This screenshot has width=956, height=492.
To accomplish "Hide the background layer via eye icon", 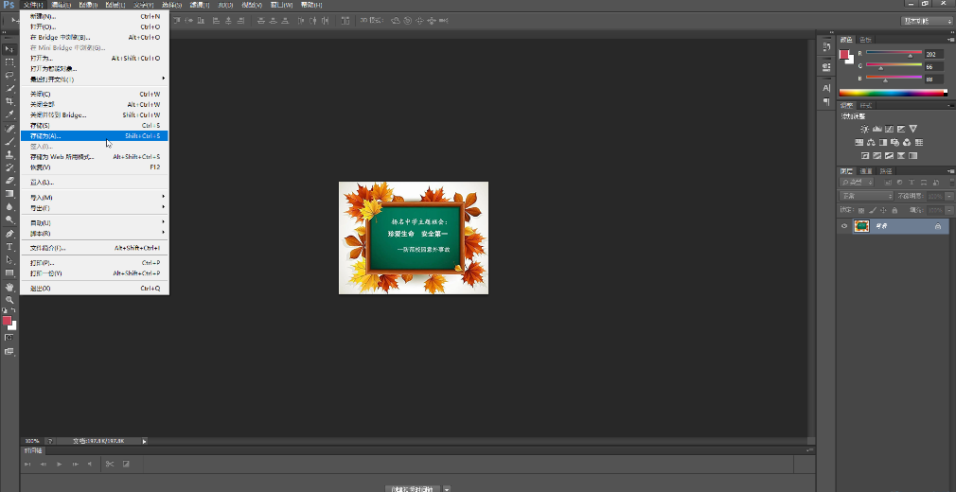I will pos(843,226).
